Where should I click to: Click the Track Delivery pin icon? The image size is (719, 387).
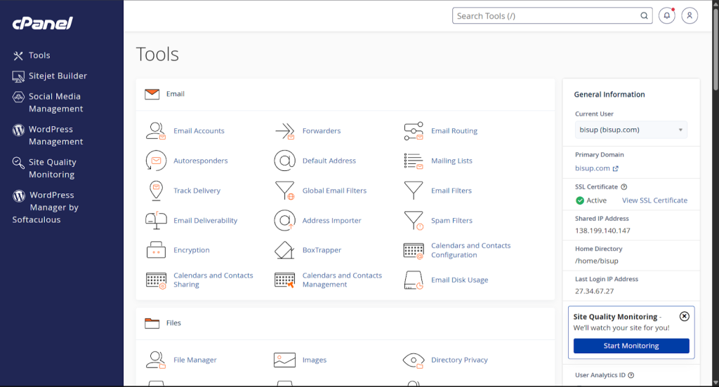(x=155, y=191)
